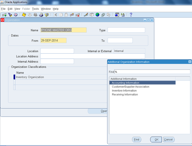Click the Close Form folder icon
The height and width of the screenshot is (146, 192).
(47, 15)
